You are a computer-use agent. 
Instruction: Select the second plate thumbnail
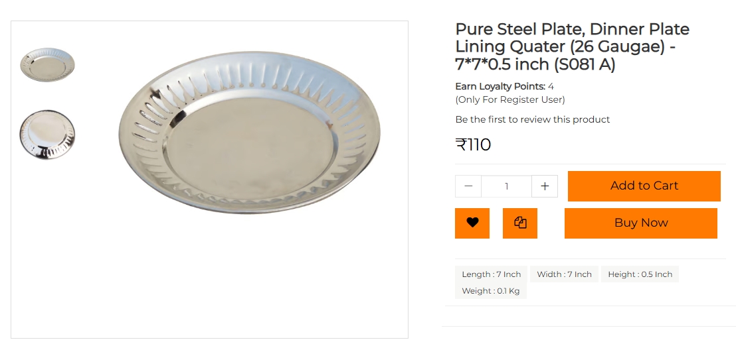click(47, 135)
